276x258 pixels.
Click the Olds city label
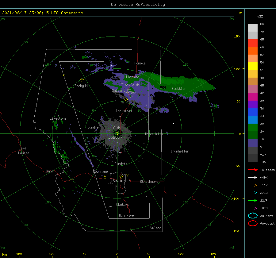117,128
